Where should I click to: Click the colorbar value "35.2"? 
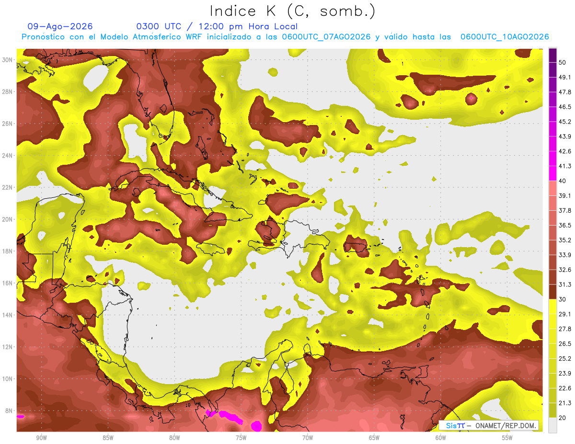coord(565,240)
